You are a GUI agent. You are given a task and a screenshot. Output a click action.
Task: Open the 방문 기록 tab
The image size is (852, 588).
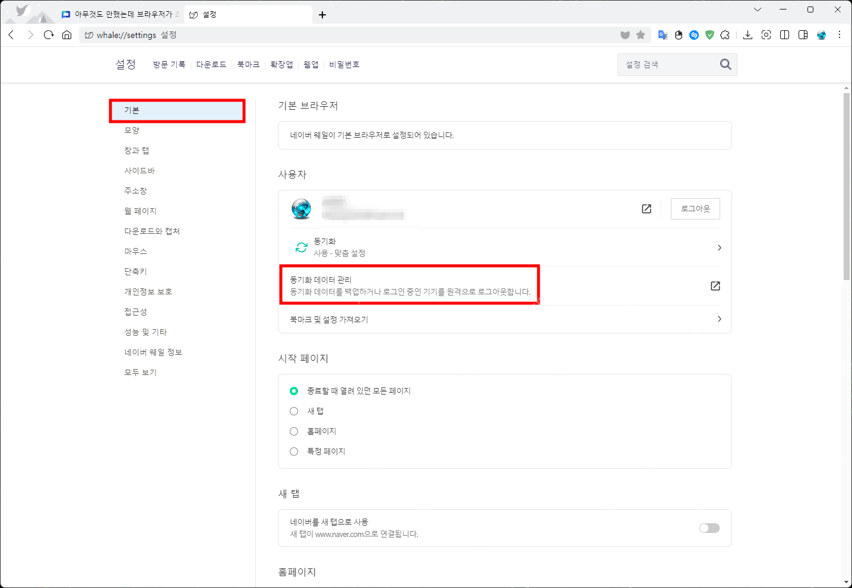point(169,64)
